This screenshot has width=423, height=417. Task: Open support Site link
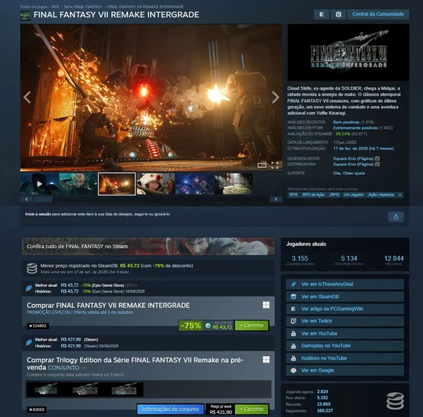click(337, 173)
